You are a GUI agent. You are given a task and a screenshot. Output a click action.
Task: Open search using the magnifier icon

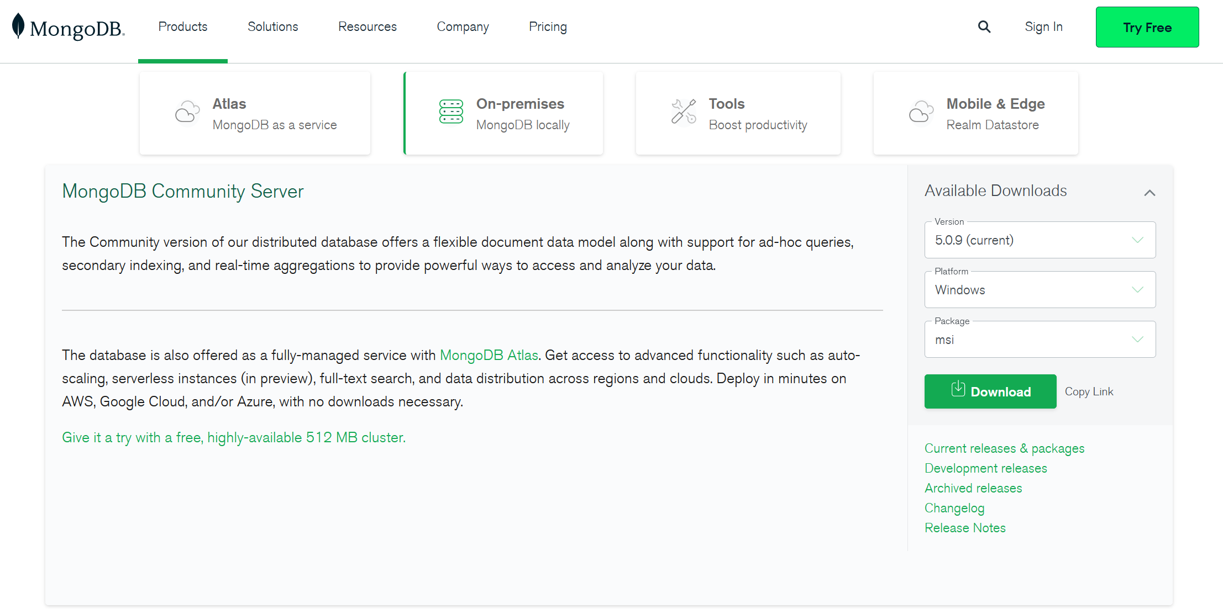click(x=984, y=27)
